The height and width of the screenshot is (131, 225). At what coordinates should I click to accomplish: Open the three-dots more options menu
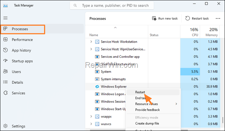pyautogui.click(x=218, y=18)
